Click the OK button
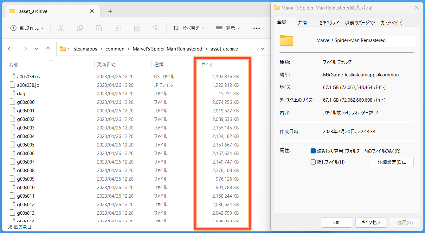This screenshot has height=233, width=425. point(337,223)
